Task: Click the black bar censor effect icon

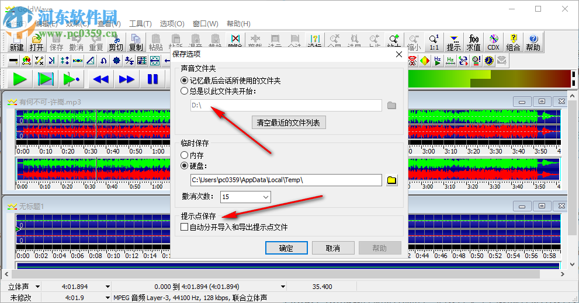Action: click(13, 61)
